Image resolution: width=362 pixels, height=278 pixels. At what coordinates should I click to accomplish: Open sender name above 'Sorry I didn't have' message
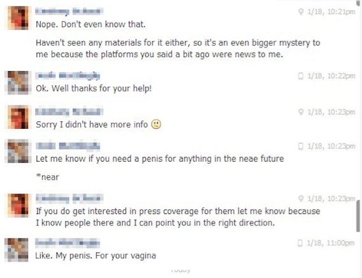[69, 112]
